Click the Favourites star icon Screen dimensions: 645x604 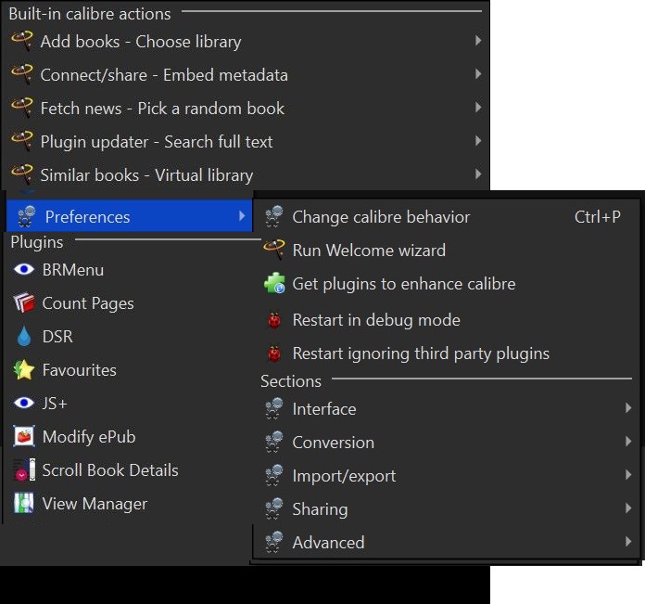point(24,369)
